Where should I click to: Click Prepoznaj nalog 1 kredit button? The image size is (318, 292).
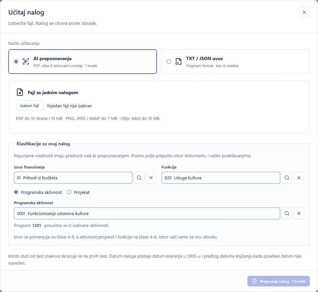[279, 281]
